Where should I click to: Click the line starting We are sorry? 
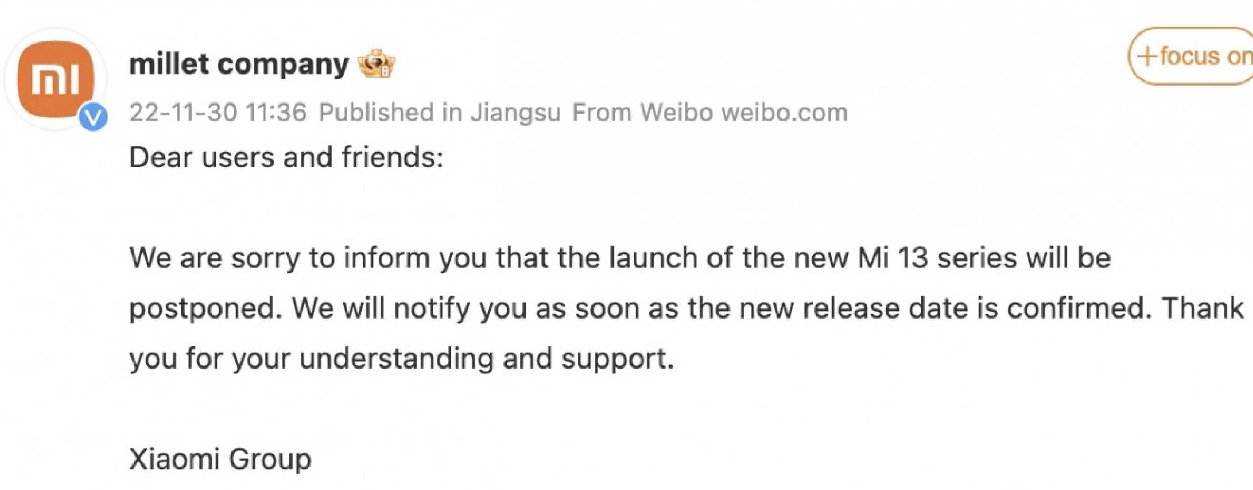(620, 258)
